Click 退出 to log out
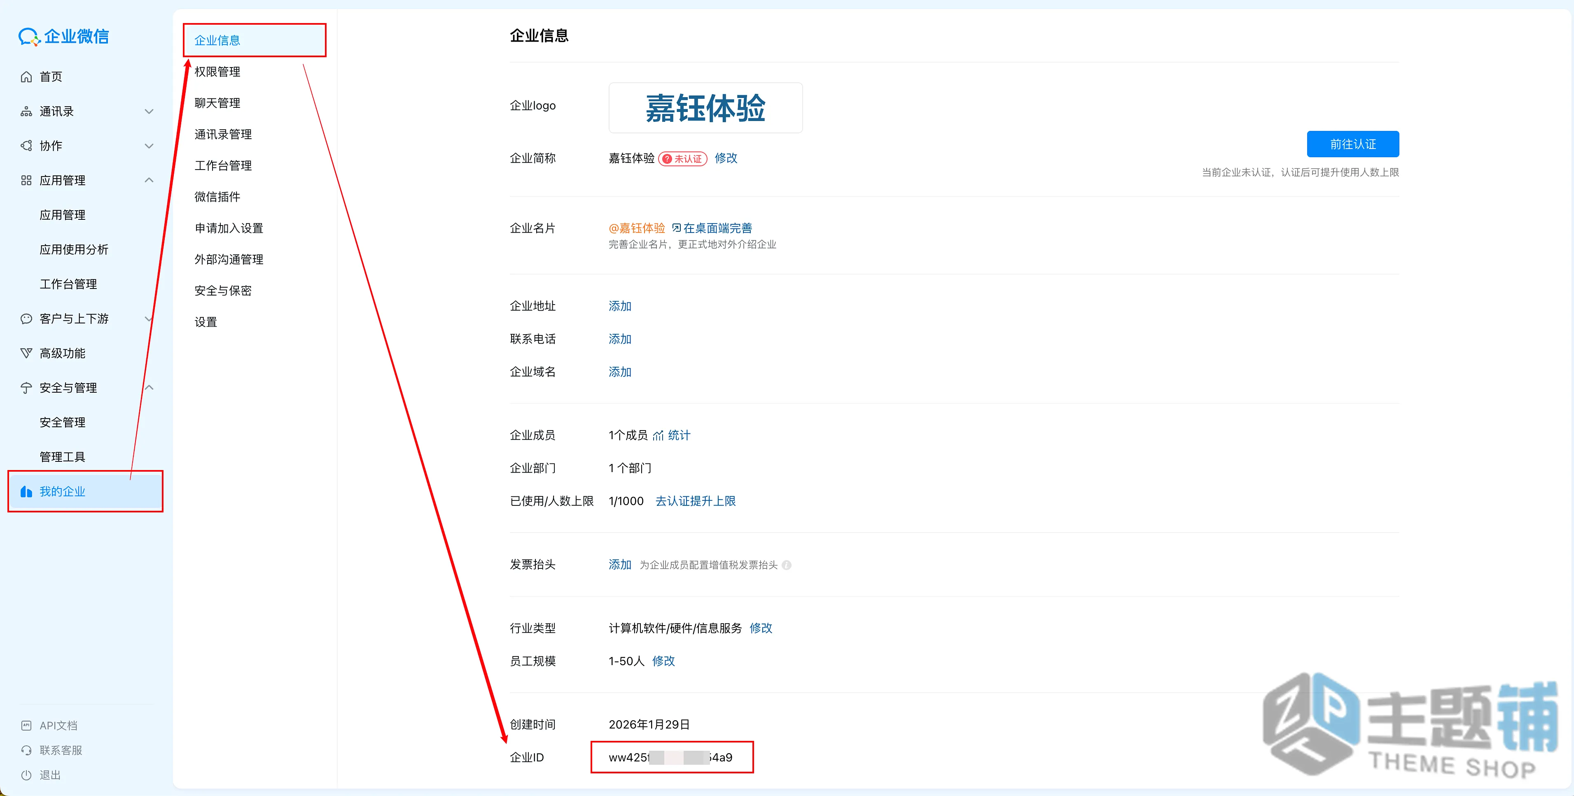The image size is (1574, 796). pos(50,775)
